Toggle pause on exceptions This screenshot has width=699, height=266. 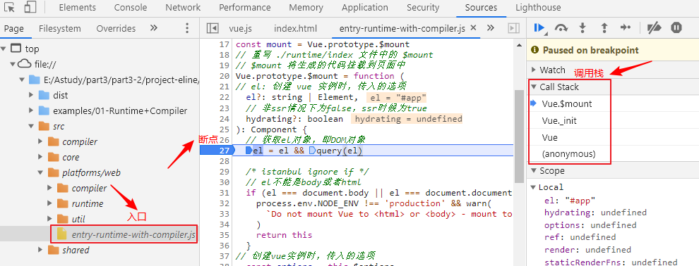point(676,28)
